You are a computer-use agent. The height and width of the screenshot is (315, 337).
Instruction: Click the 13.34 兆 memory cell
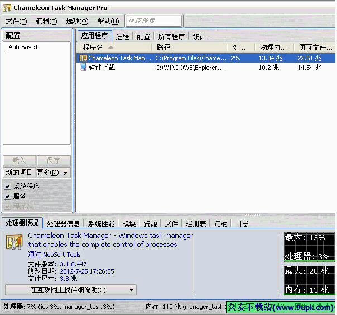tap(271, 58)
